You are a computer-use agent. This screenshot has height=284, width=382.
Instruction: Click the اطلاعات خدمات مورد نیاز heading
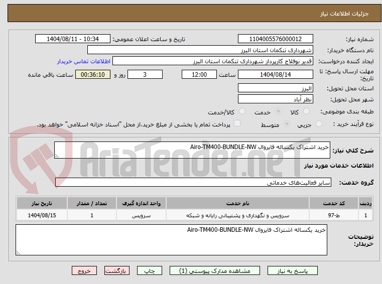[x=339, y=166]
